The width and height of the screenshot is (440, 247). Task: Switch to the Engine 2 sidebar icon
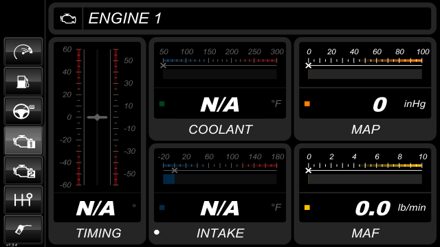click(23, 170)
